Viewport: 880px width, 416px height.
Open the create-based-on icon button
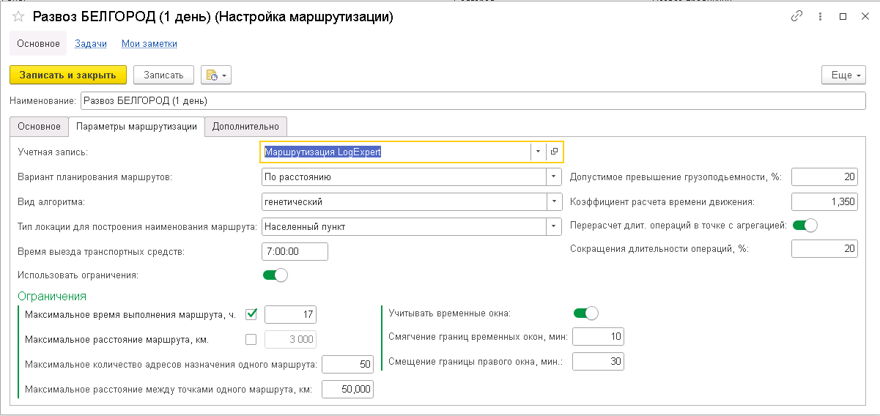point(215,75)
